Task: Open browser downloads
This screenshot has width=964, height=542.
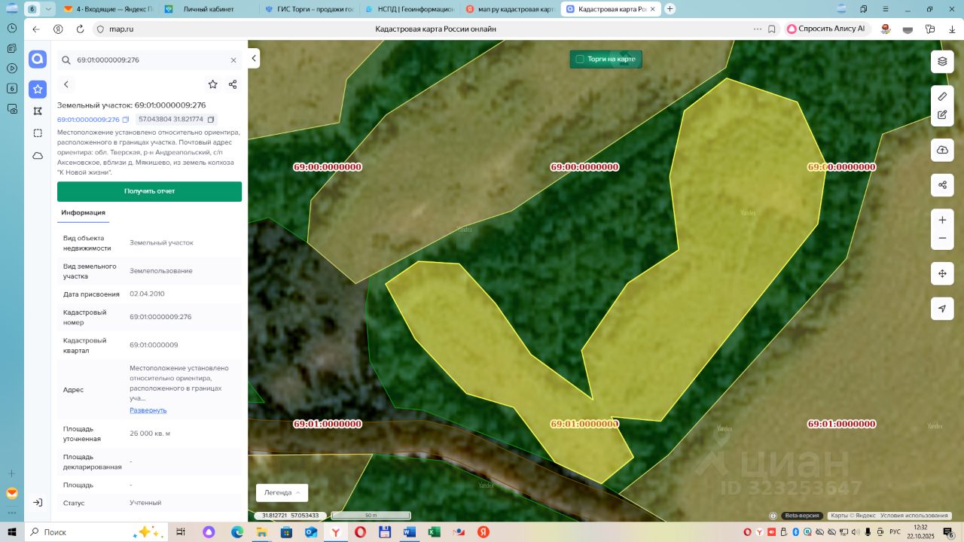Action: click(952, 29)
